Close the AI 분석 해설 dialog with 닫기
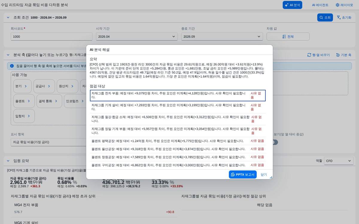 (264, 174)
